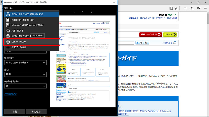Click the page number field
Screen dimensions: 209x117
pyautogui.click(x=83, y=12)
